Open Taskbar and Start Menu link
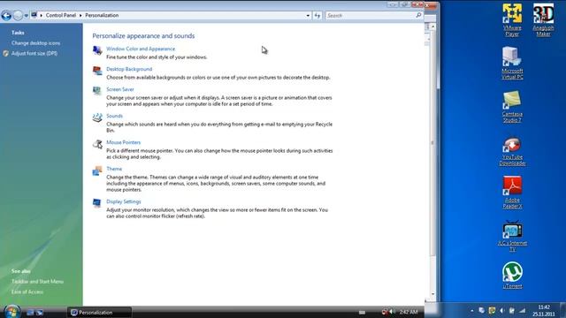Viewport: 566px width, 318px height. [x=37, y=281]
